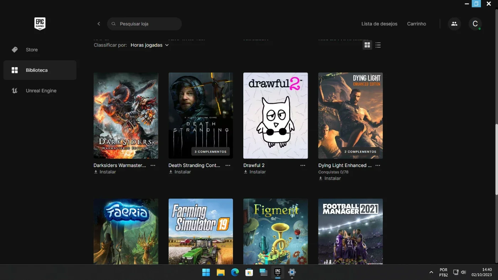Click the Epic Games taskbar icon

click(x=278, y=273)
